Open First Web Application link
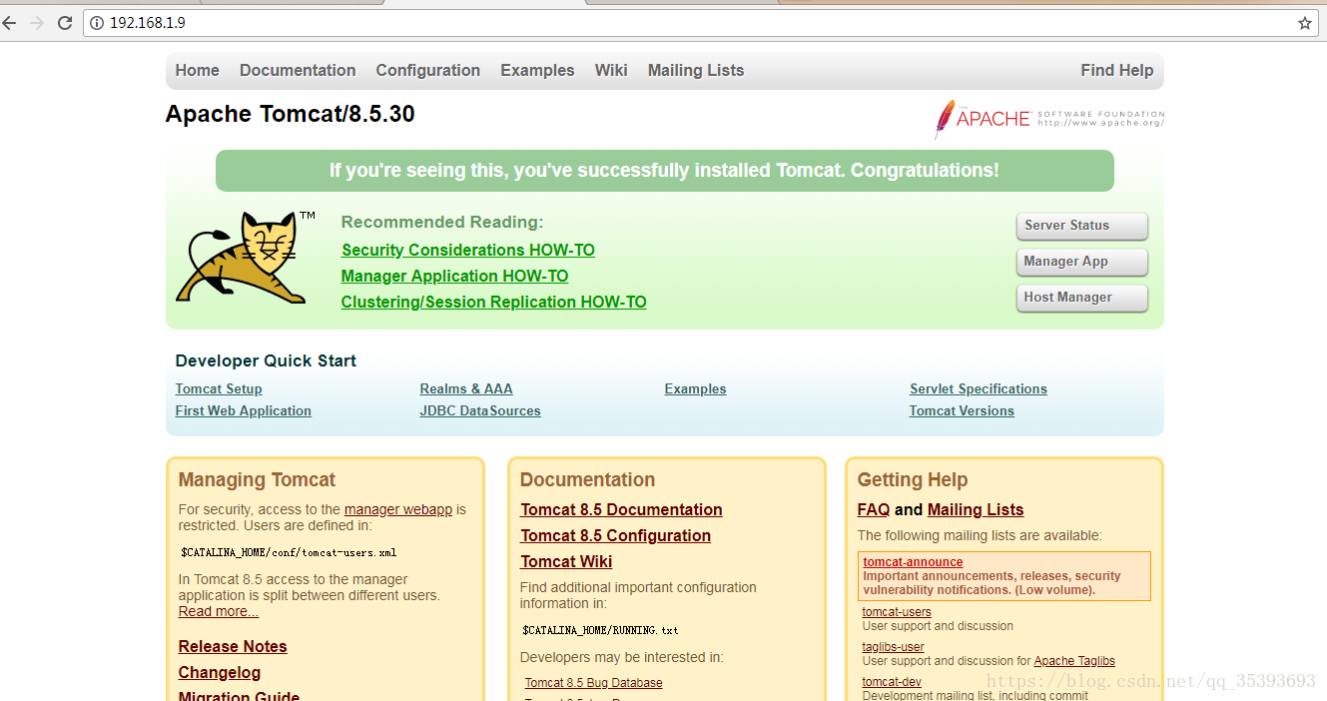1327x701 pixels. pyautogui.click(x=243, y=411)
